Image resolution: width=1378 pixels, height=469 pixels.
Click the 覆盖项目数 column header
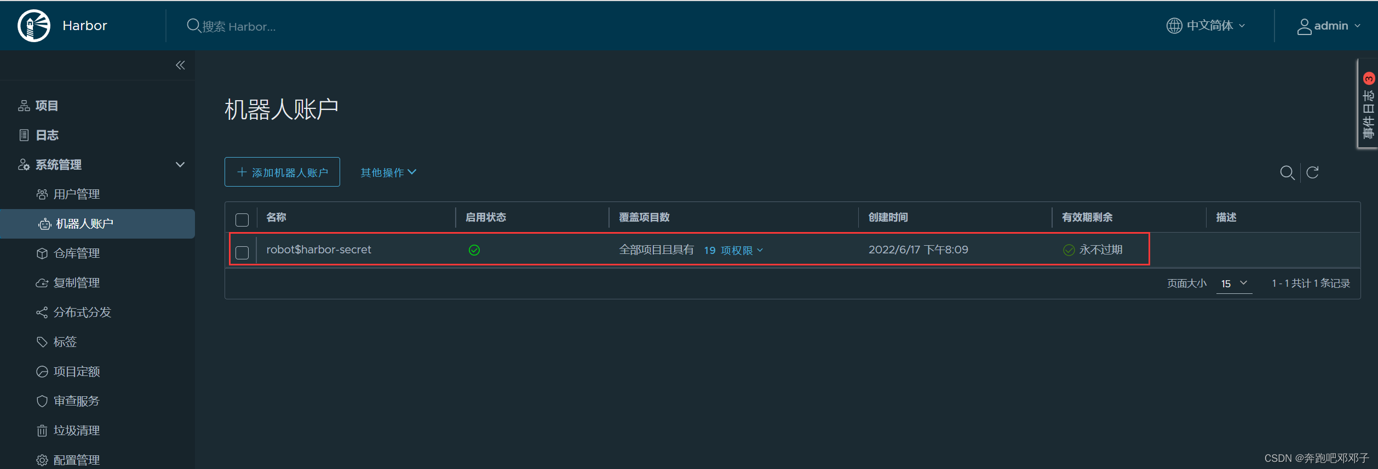click(x=644, y=217)
